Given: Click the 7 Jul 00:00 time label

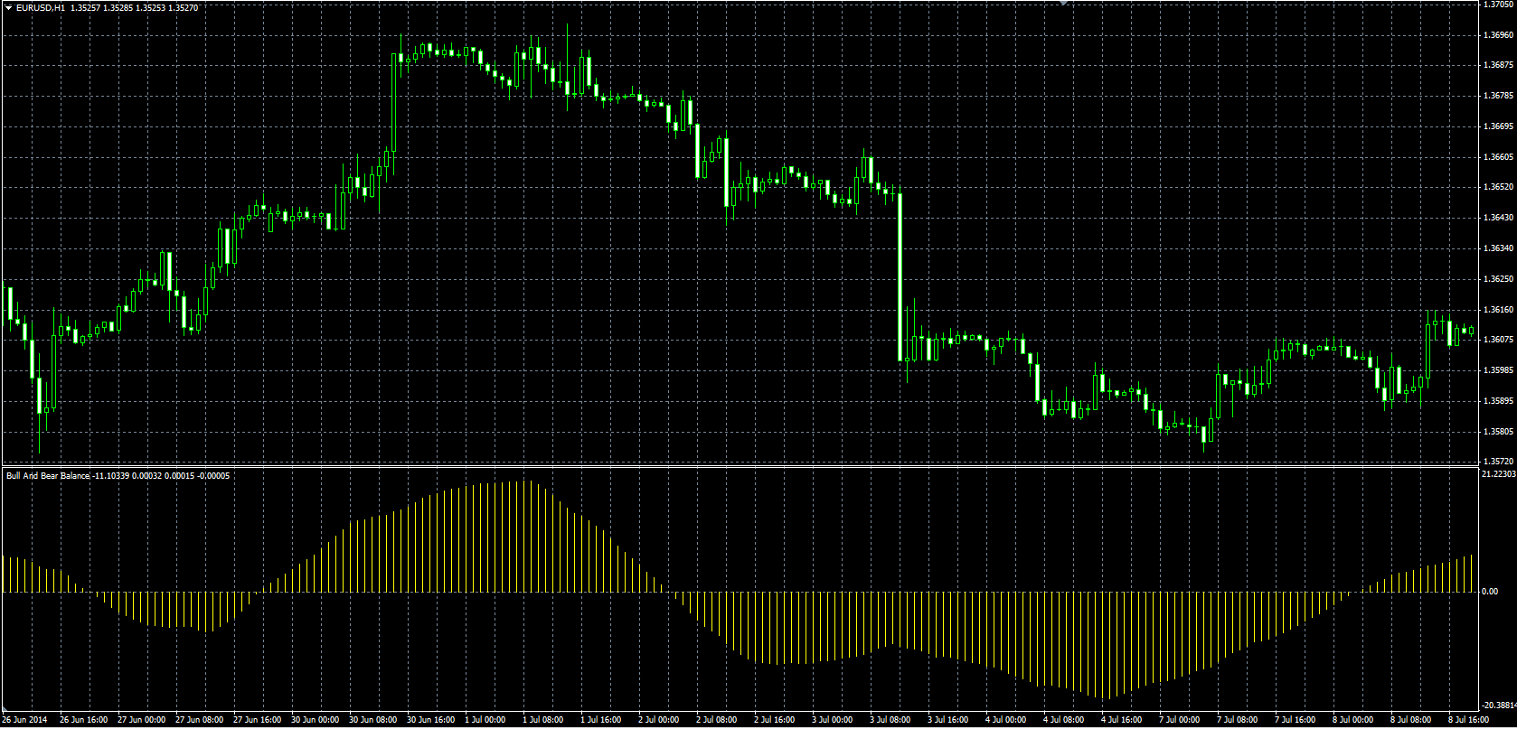Looking at the screenshot, I should coord(1180,720).
